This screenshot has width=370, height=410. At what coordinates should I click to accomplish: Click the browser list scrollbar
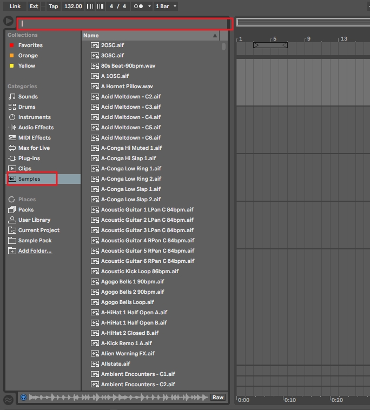point(223,47)
